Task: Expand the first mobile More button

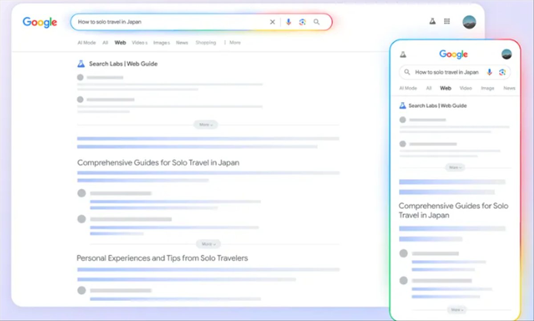Action: [x=455, y=167]
